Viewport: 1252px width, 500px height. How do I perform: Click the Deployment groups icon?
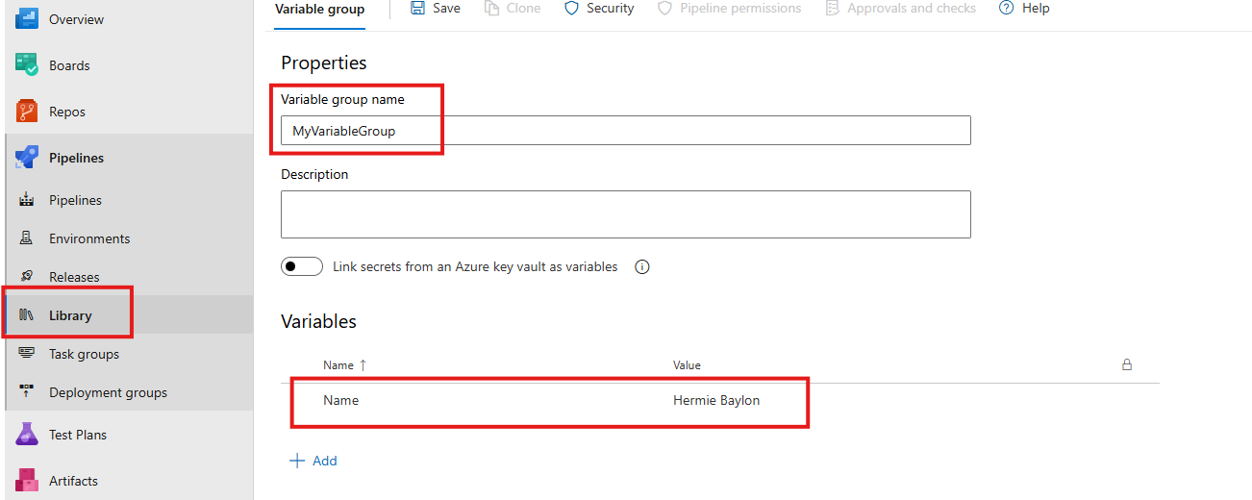27,392
